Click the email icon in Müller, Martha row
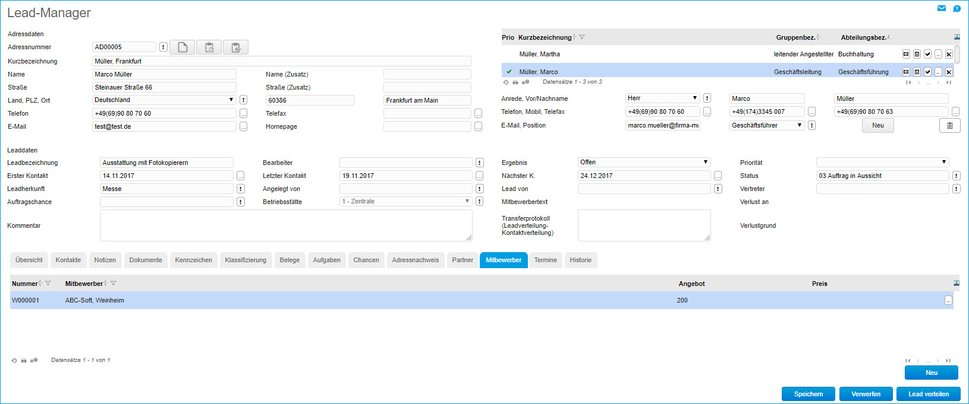Viewport: 969px width, 404px height. tap(906, 54)
